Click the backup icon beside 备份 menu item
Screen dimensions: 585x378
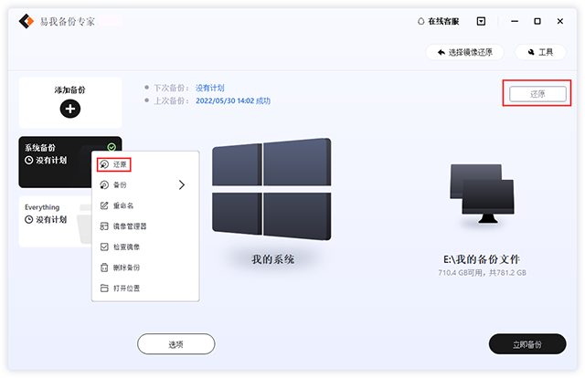coord(104,185)
